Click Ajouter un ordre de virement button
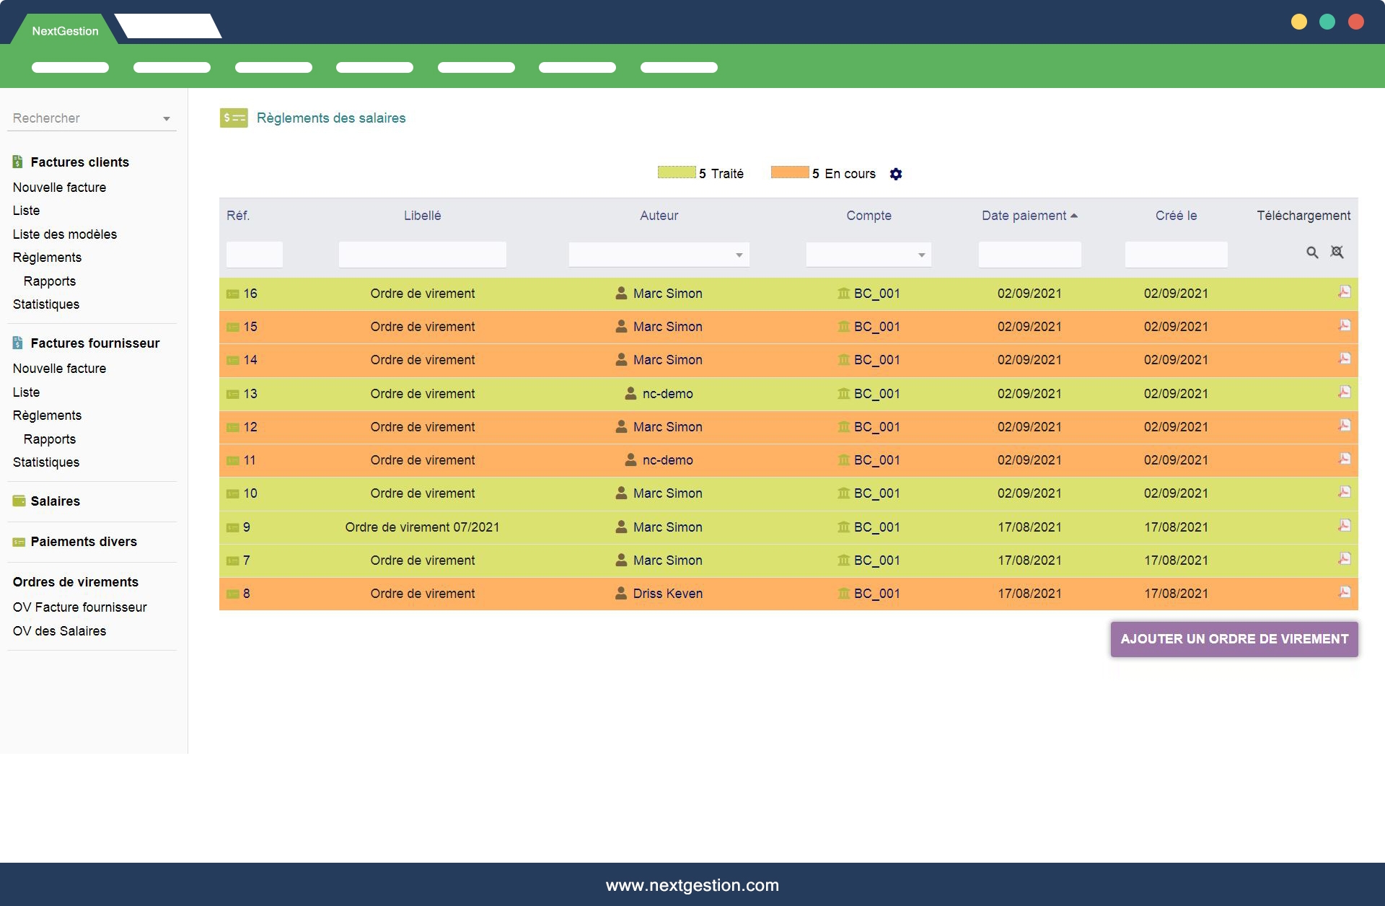Screen dimensions: 1385x906 click(x=1234, y=639)
